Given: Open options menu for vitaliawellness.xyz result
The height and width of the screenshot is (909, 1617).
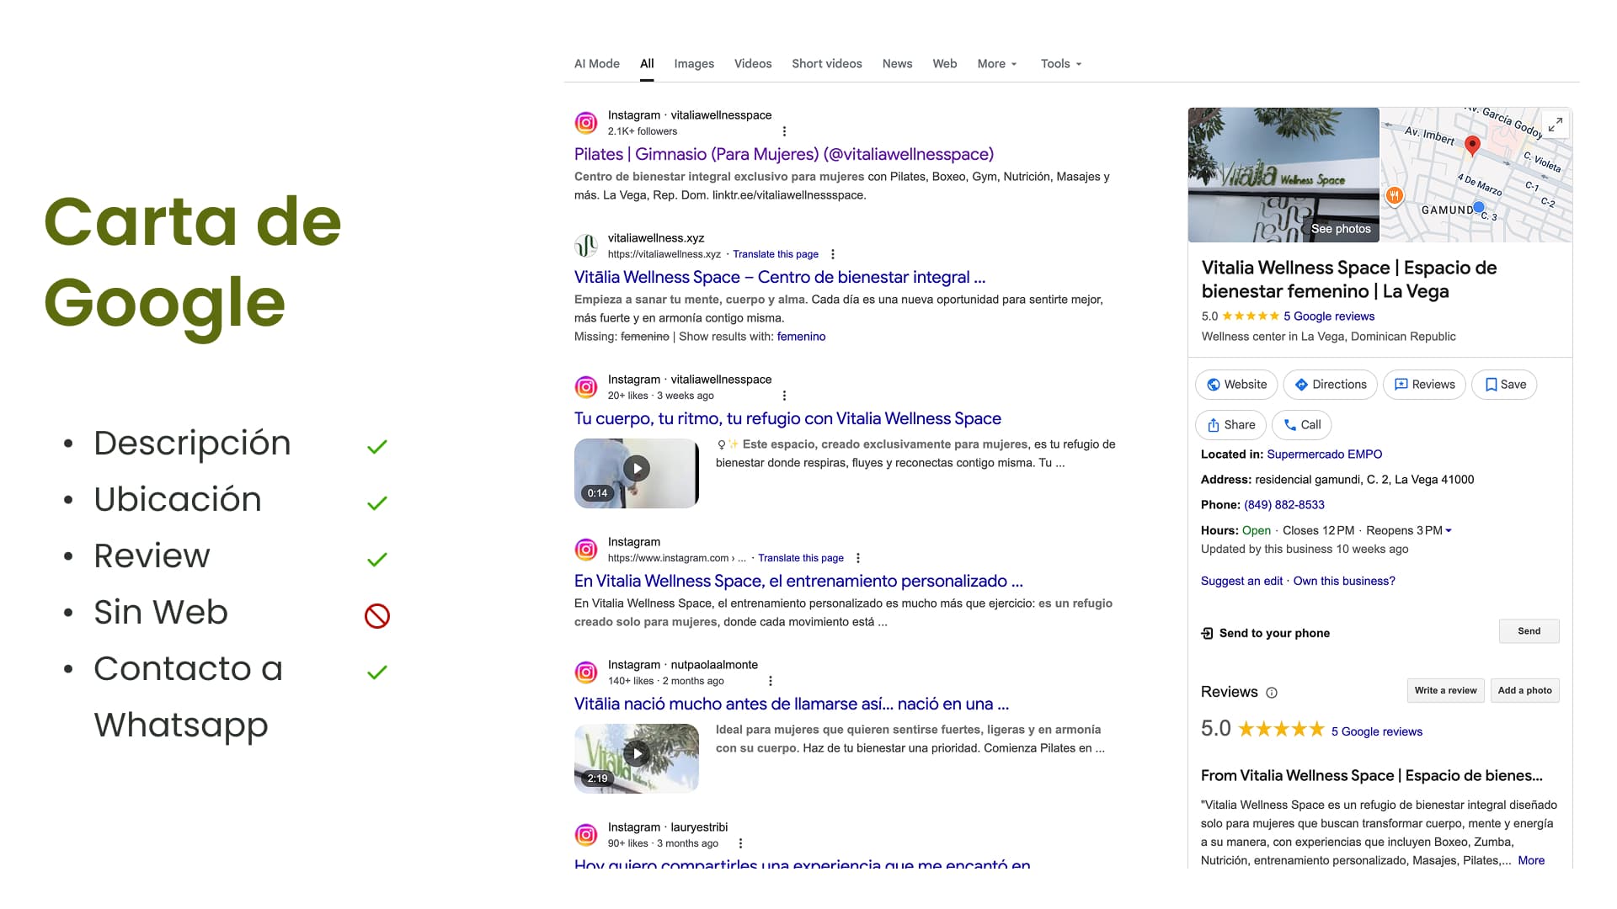Looking at the screenshot, I should tap(833, 254).
